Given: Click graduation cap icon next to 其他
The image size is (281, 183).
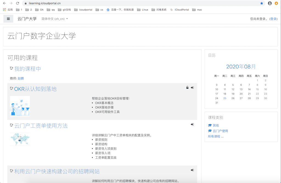Looking at the screenshot, I should (210, 125).
